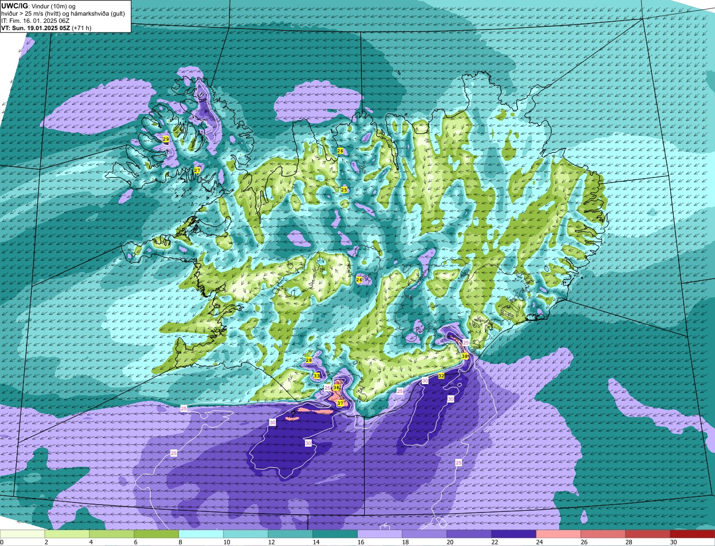
Task: Click the 14–16 m/s dark teal swatch
Action: coord(335,534)
